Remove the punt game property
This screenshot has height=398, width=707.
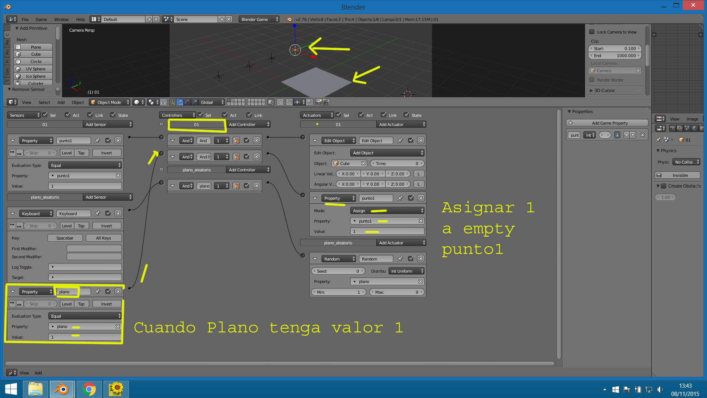[x=643, y=135]
